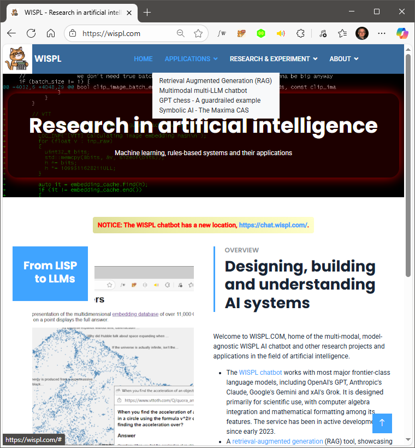Reload the page with the refresh icon
The height and width of the screenshot is (448, 415).
[31, 33]
